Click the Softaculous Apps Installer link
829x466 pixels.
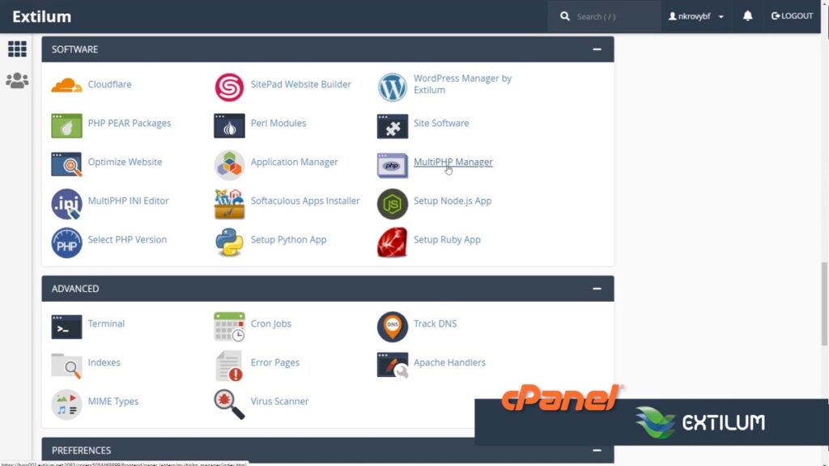pyautogui.click(x=305, y=201)
